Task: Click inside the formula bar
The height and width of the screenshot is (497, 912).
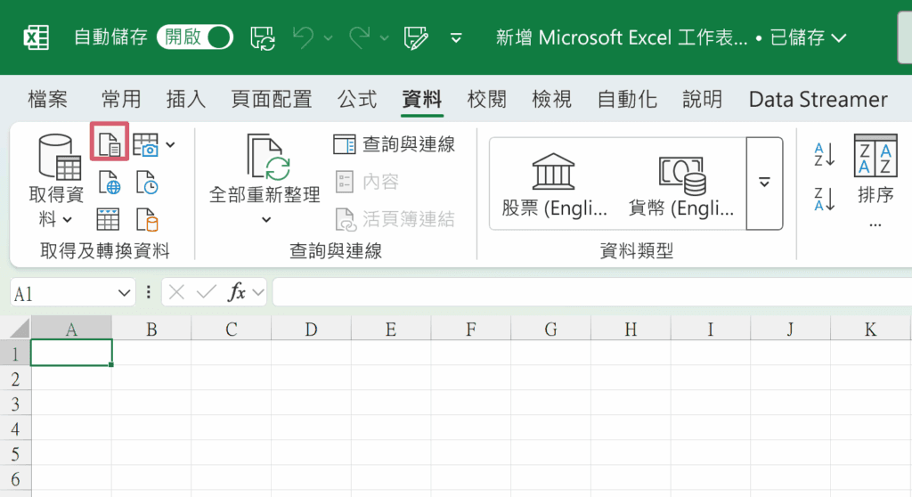Action: [588, 292]
